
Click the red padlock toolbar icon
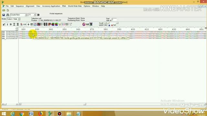21,24
